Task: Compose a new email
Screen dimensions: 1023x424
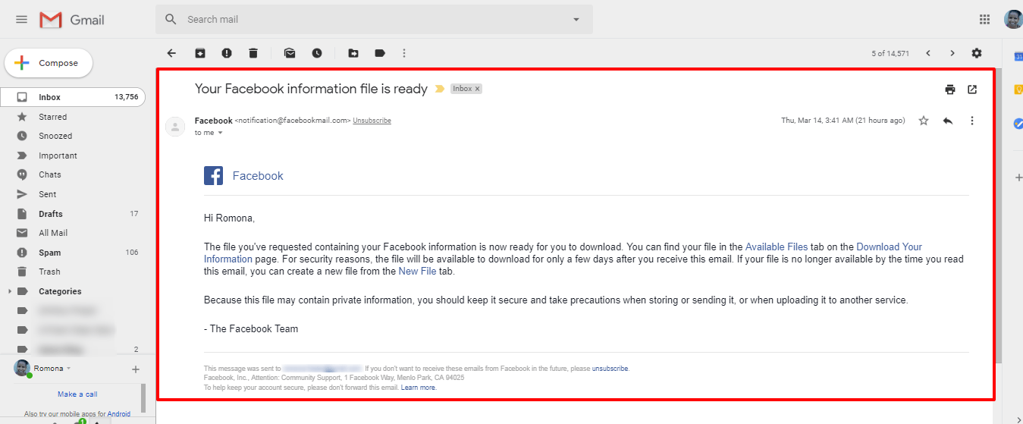Action: [x=49, y=63]
